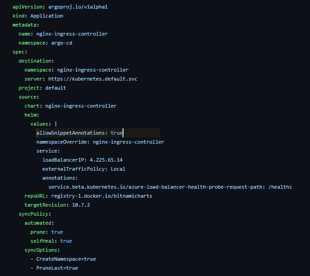Screen dimensions: 310x276
Task: Click the 'metadata:' key
Action: (26, 25)
